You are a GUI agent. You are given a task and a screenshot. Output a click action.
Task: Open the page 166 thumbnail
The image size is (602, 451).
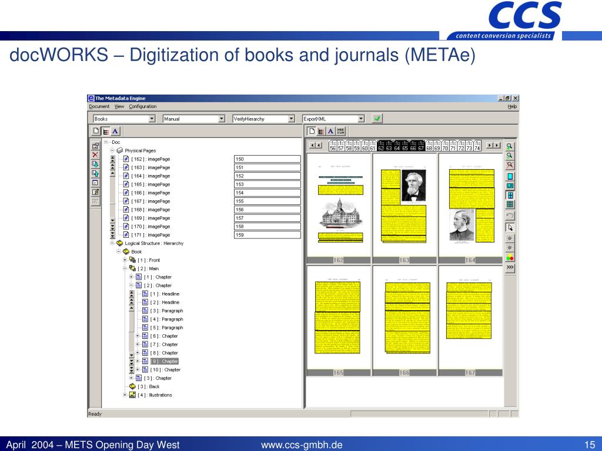tap(404, 321)
